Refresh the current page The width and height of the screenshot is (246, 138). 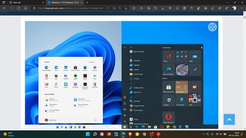(18, 8)
